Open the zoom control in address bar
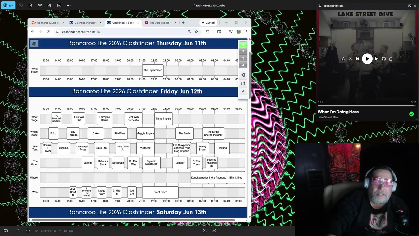Screen dimensions: 419x236 pos(189,32)
